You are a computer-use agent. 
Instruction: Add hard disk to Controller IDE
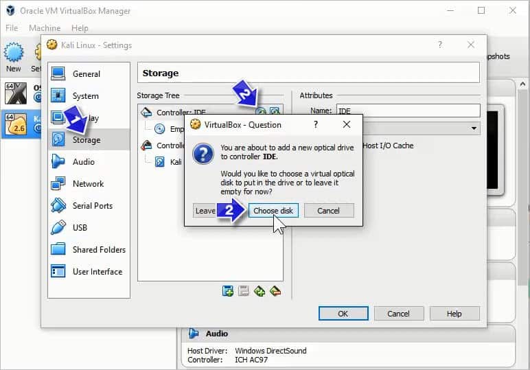[x=275, y=111]
